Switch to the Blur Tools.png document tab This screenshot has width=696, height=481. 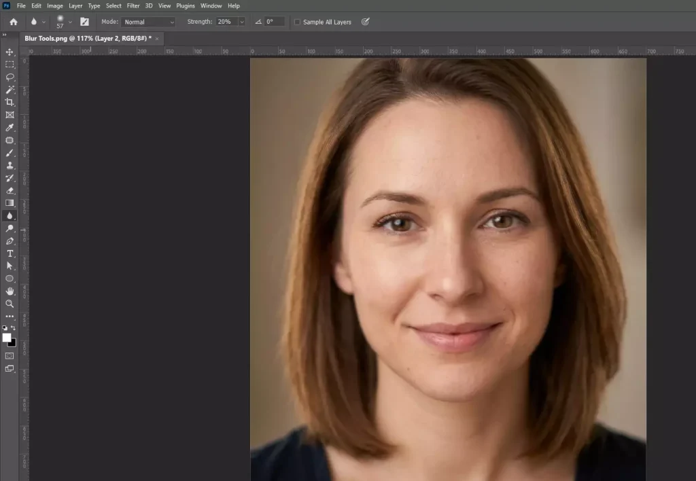[x=87, y=39]
